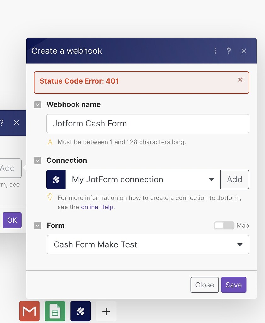
Task: Click the Jotform icon beside the connection field
Action: [x=55, y=179]
